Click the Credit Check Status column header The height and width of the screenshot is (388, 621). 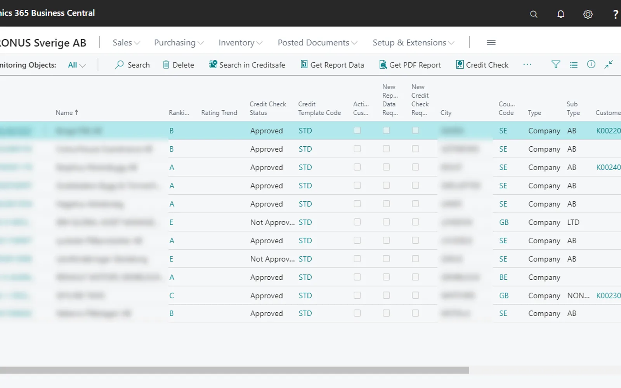(x=268, y=108)
